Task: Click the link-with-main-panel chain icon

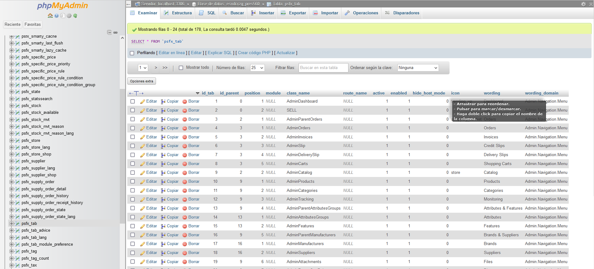Action: 115,32
